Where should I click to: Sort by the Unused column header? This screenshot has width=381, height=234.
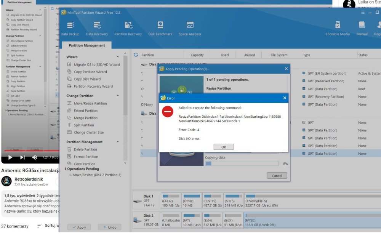click(249, 55)
